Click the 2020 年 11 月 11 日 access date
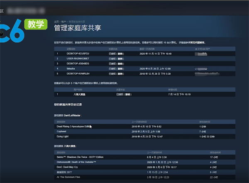 (x=156, y=54)
